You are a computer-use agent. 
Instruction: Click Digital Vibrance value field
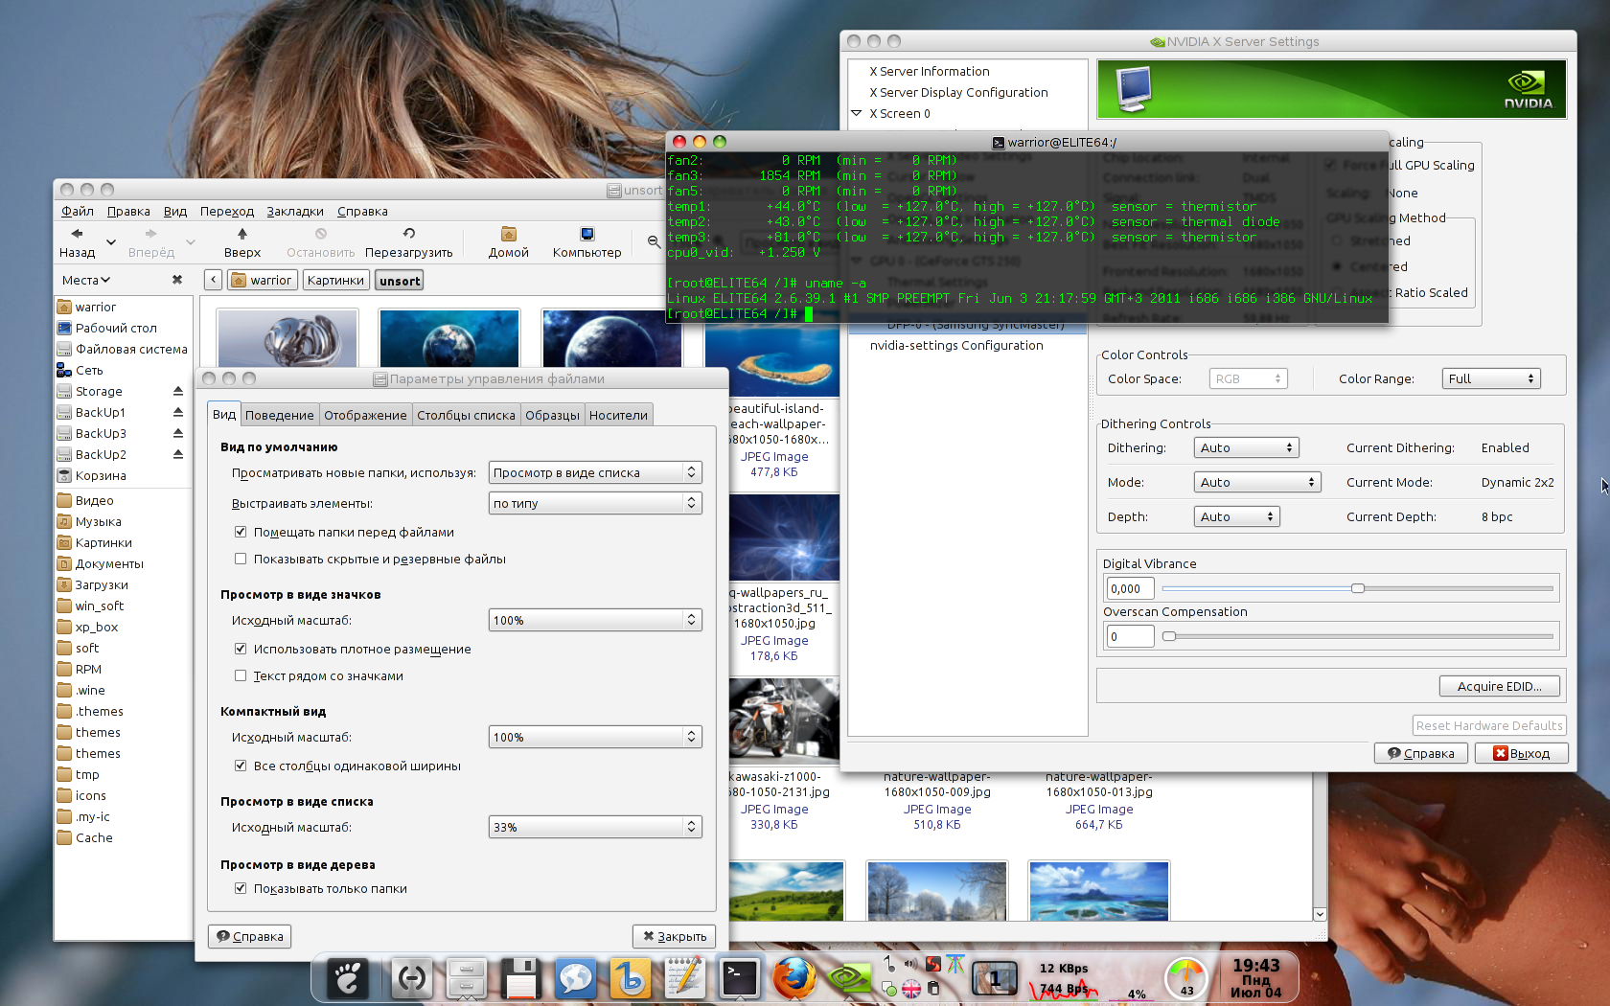[1130, 588]
